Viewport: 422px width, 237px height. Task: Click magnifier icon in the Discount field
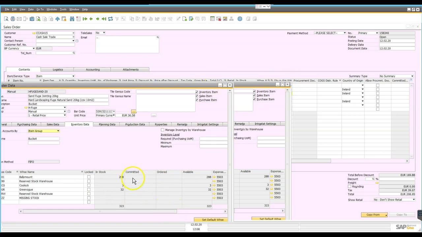click(x=373, y=179)
